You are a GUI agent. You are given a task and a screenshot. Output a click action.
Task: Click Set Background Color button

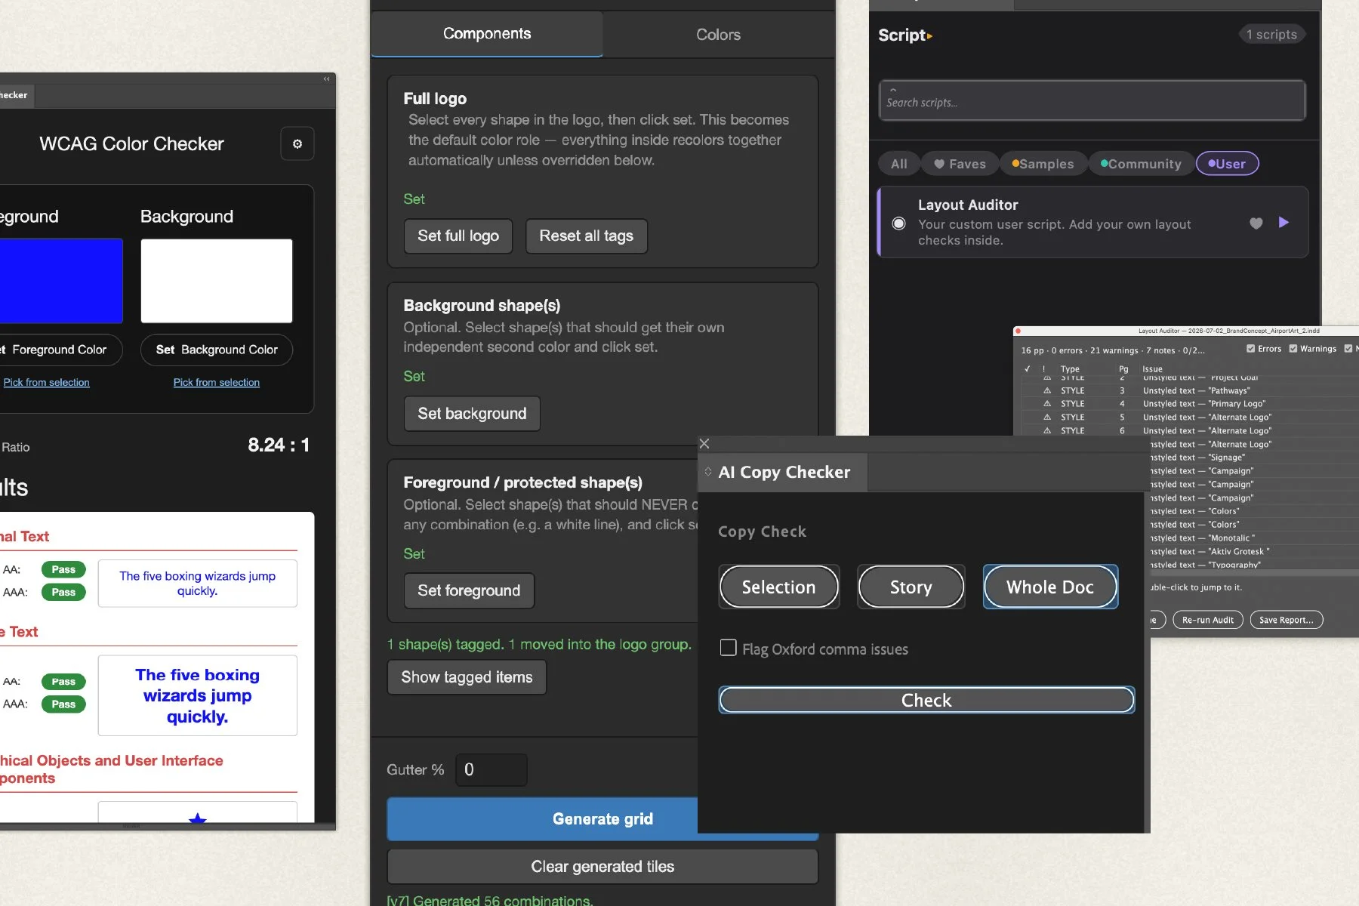tap(217, 350)
